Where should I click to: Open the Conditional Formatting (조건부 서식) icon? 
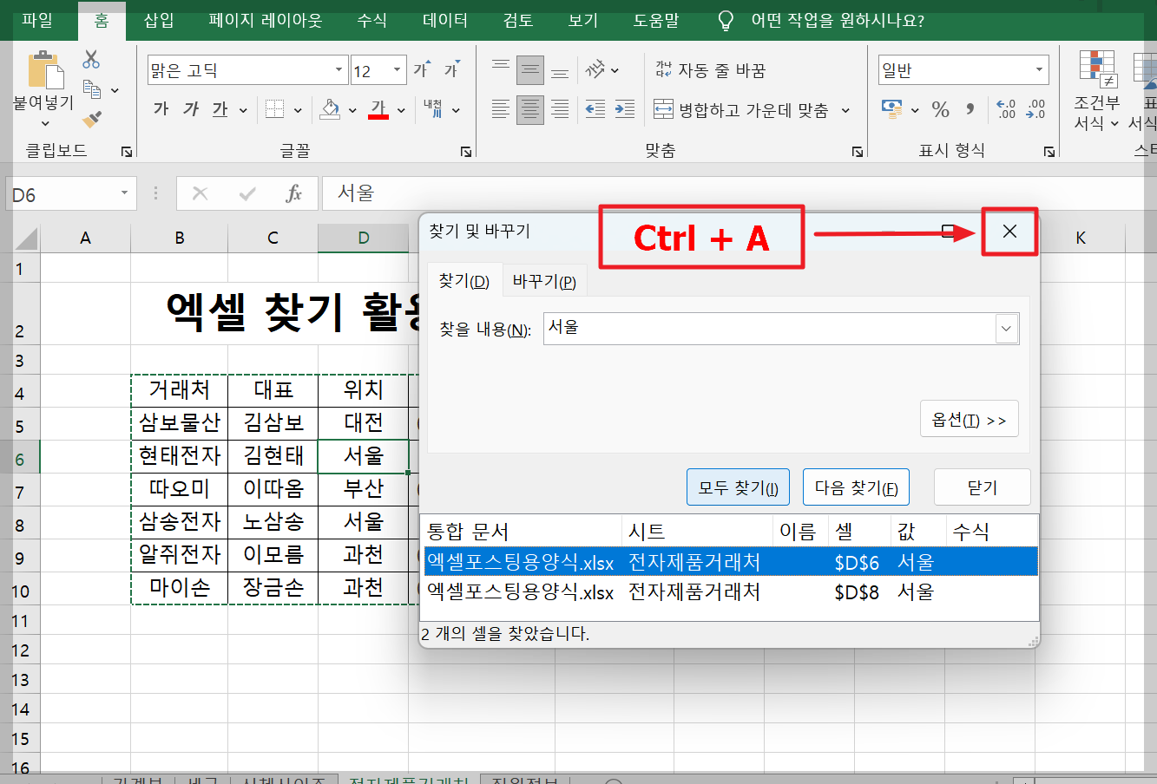(1096, 87)
